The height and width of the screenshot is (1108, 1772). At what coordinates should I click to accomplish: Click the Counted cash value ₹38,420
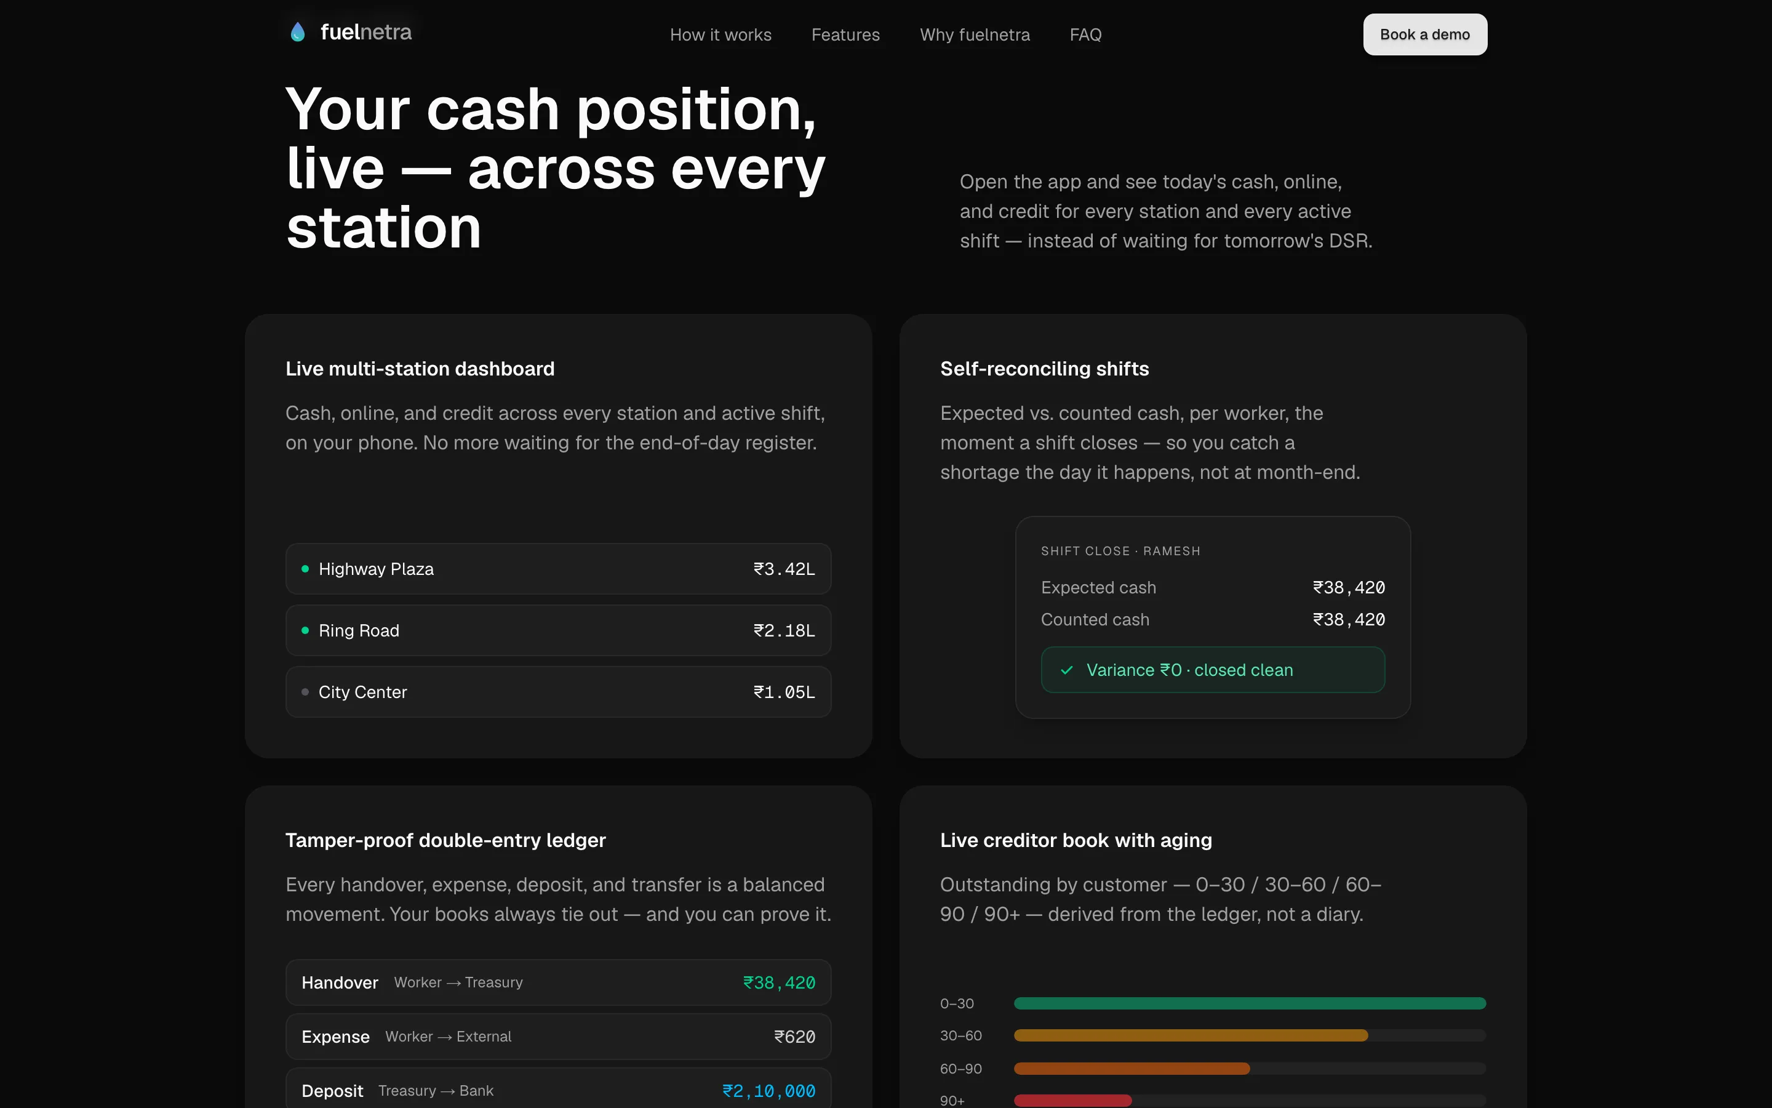tap(1349, 620)
